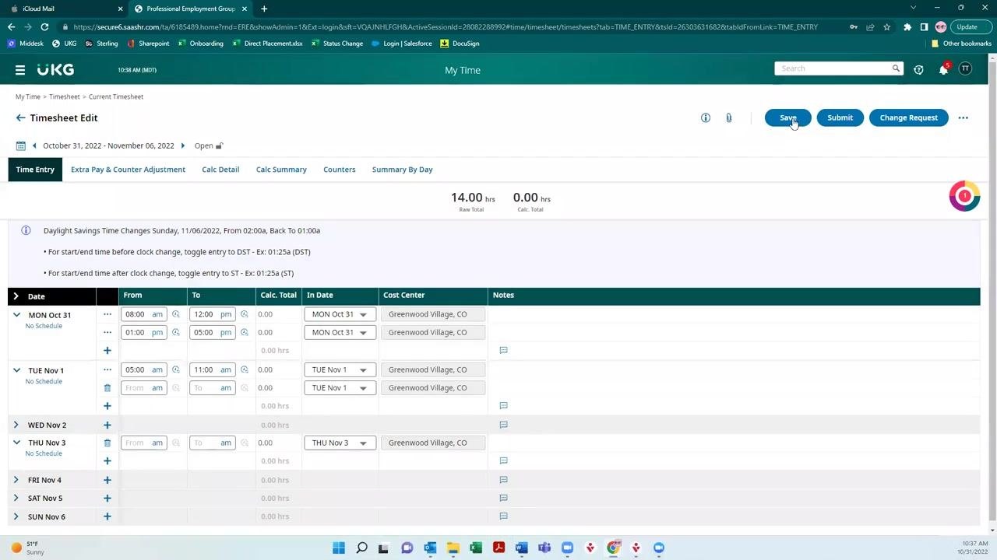Image resolution: width=997 pixels, height=560 pixels.
Task: Click the back arrow beside Timesheet Edit
Action: point(20,118)
